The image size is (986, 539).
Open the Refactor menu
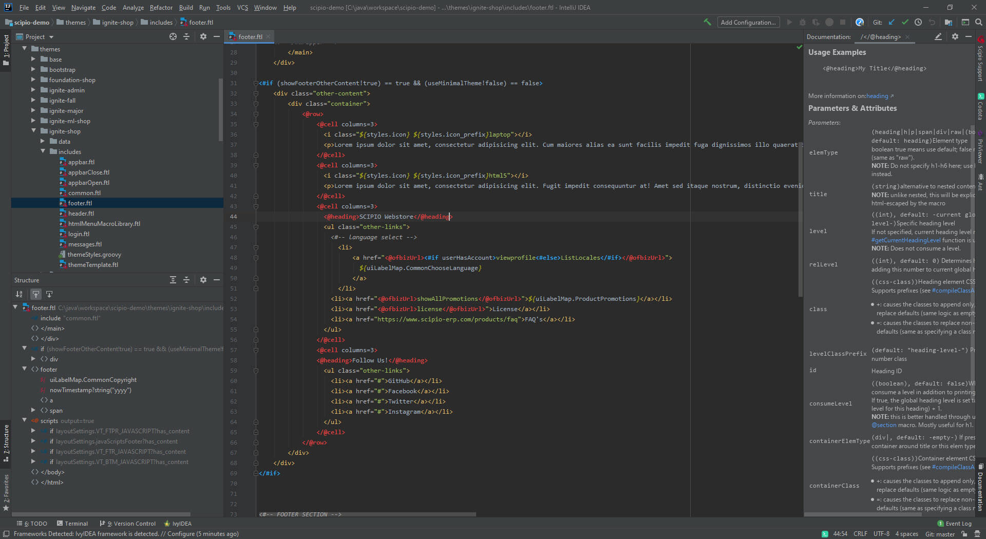161,8
